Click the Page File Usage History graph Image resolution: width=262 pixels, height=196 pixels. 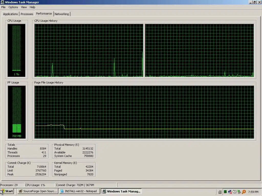(x=144, y=112)
